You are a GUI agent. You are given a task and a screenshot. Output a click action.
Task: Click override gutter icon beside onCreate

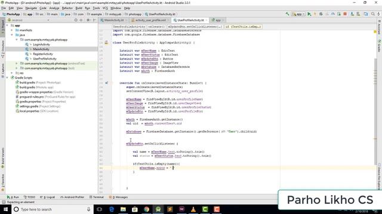tap(106, 83)
